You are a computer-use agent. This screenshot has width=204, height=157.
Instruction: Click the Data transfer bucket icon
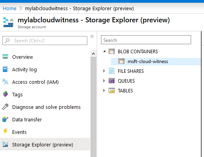5,119
